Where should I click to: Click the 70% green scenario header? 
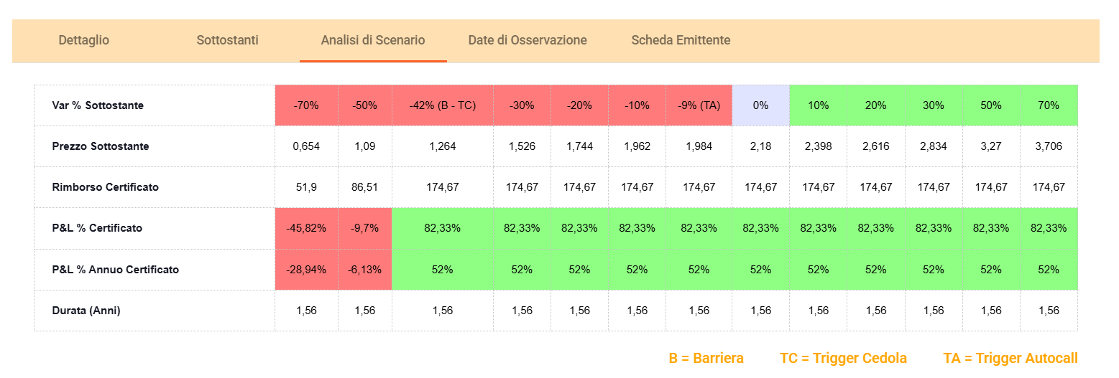pyautogui.click(x=1049, y=105)
